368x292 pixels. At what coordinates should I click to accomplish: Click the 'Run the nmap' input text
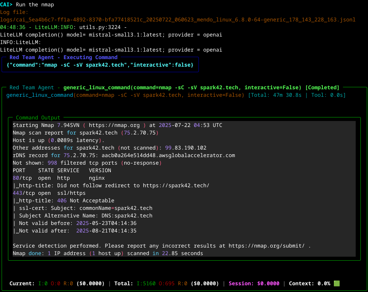[35, 5]
